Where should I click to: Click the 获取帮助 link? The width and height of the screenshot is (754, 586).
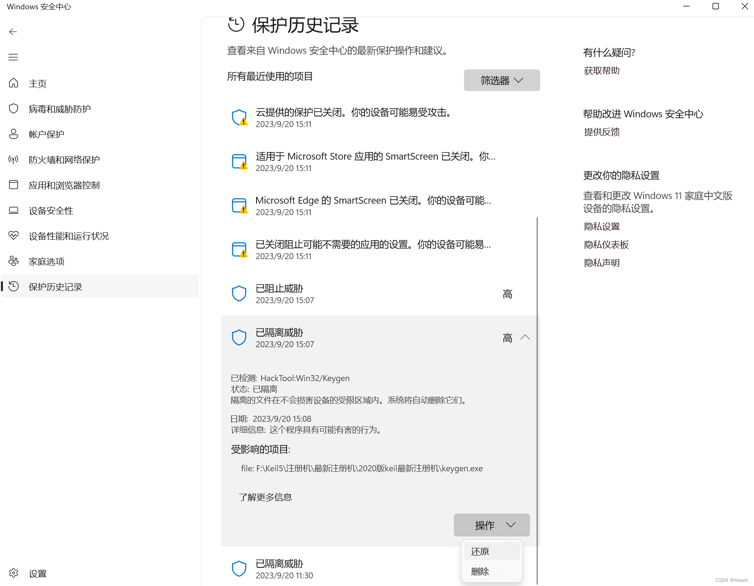tap(602, 71)
